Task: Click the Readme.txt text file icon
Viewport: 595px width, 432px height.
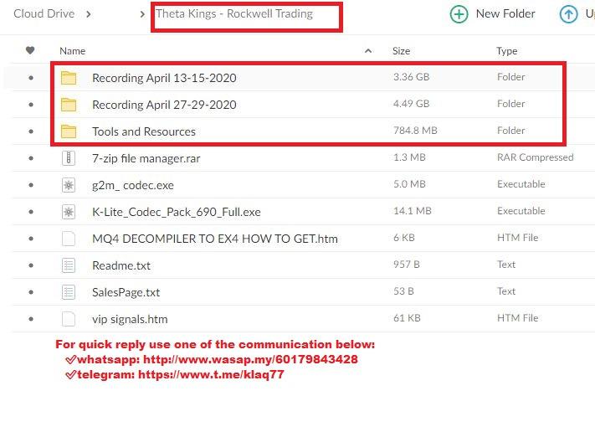Action: [69, 265]
